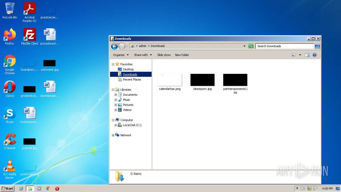Screen dimensions: 341x192
Task: Open the Share with menu
Action: click(x=143, y=55)
